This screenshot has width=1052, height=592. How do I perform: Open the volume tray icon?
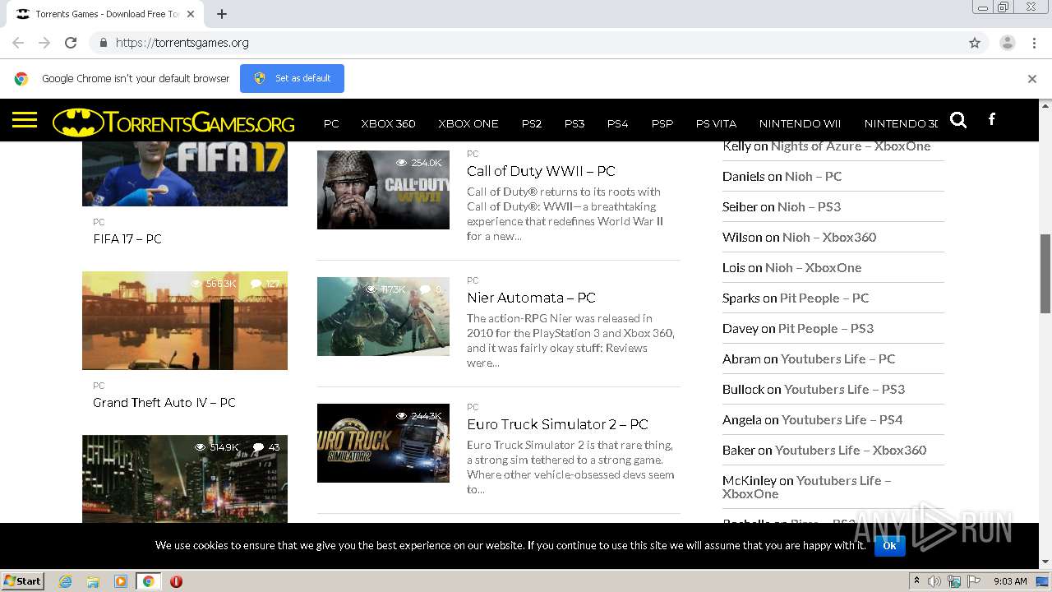934,581
